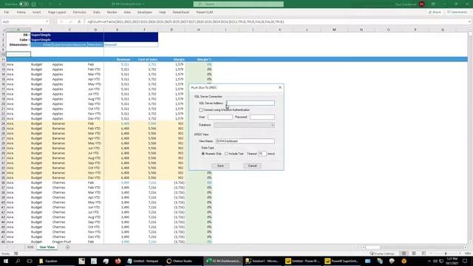Screen dimensions: 473x266
Task: Click the macro recording status bar icon
Action: (x=16, y=253)
